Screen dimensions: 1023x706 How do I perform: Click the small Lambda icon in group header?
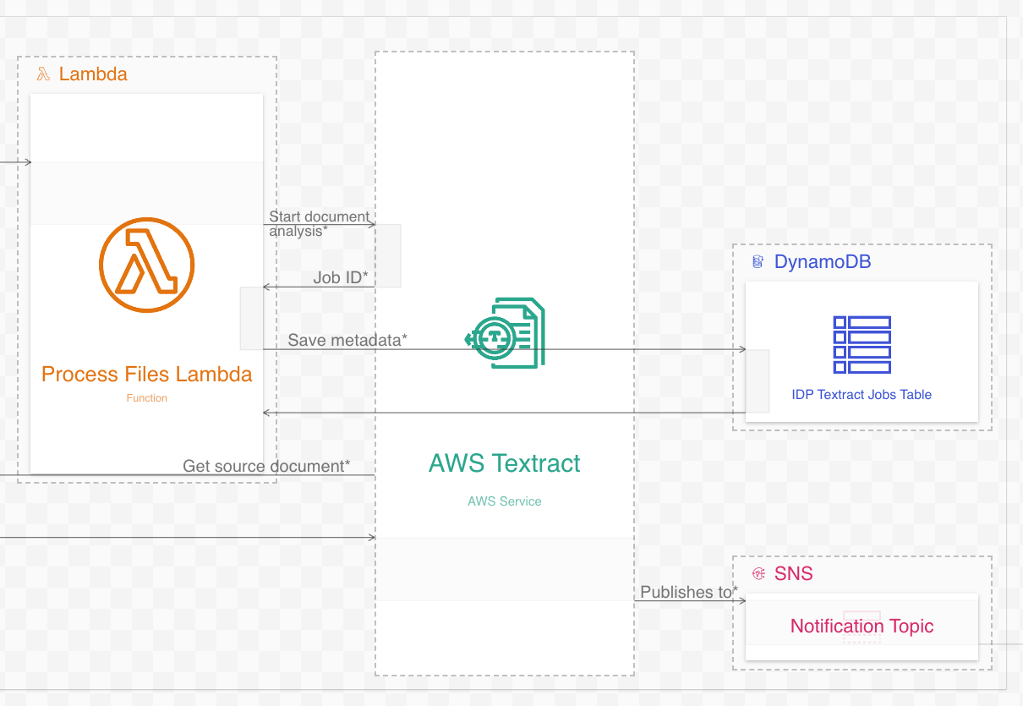(43, 74)
